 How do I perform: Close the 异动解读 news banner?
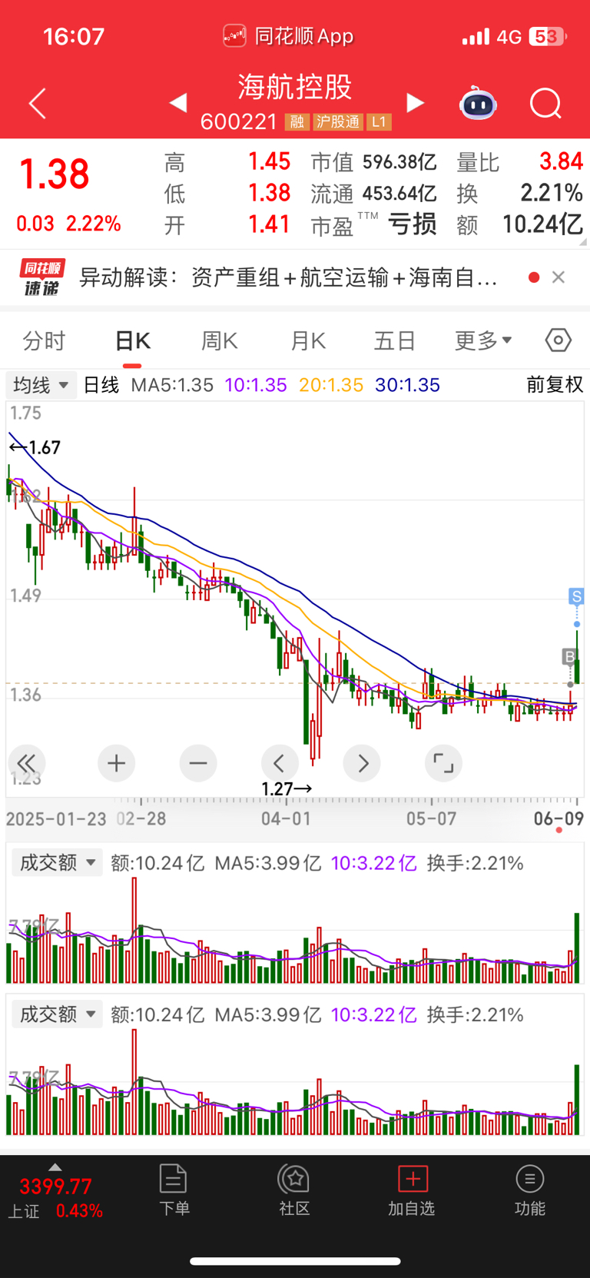[559, 277]
